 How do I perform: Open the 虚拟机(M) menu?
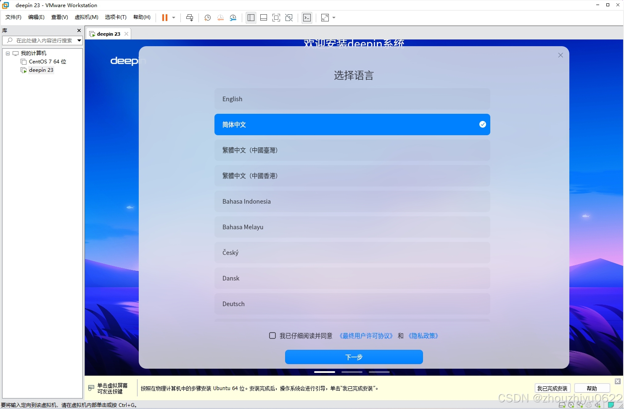pyautogui.click(x=87, y=17)
